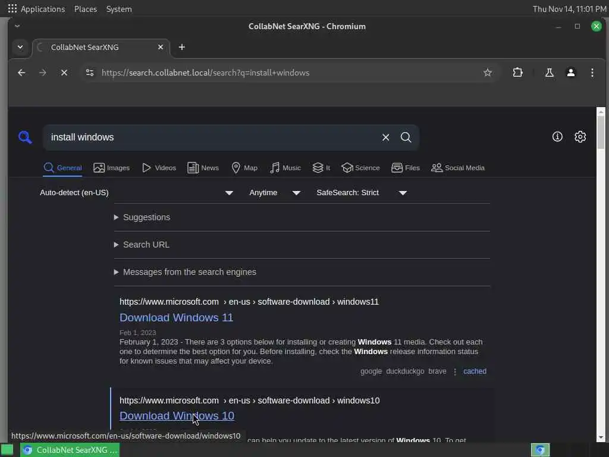This screenshot has width=609, height=457.
Task: Switch to the Social Media category
Action: point(458,168)
